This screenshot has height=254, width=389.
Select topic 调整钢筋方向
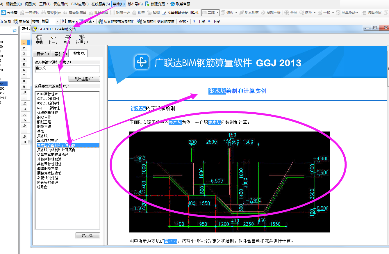click(x=47, y=168)
